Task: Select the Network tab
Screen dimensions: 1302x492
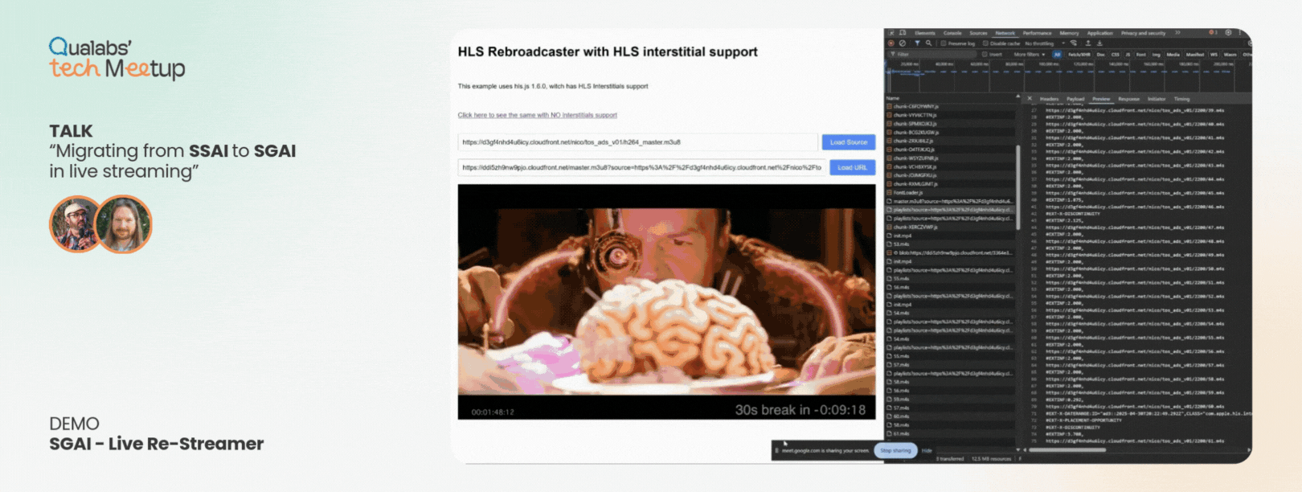Action: 1005,33
